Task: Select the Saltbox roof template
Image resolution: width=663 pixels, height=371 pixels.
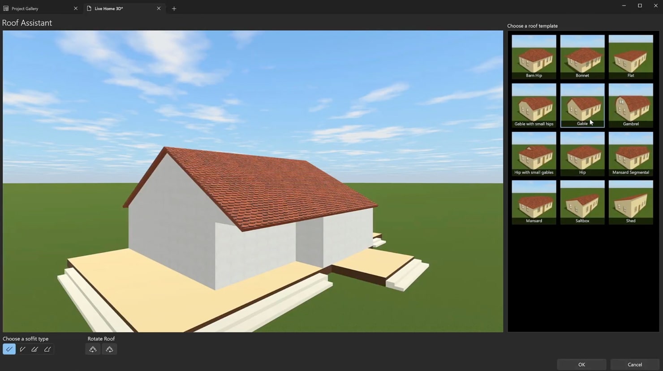Action: pos(582,202)
